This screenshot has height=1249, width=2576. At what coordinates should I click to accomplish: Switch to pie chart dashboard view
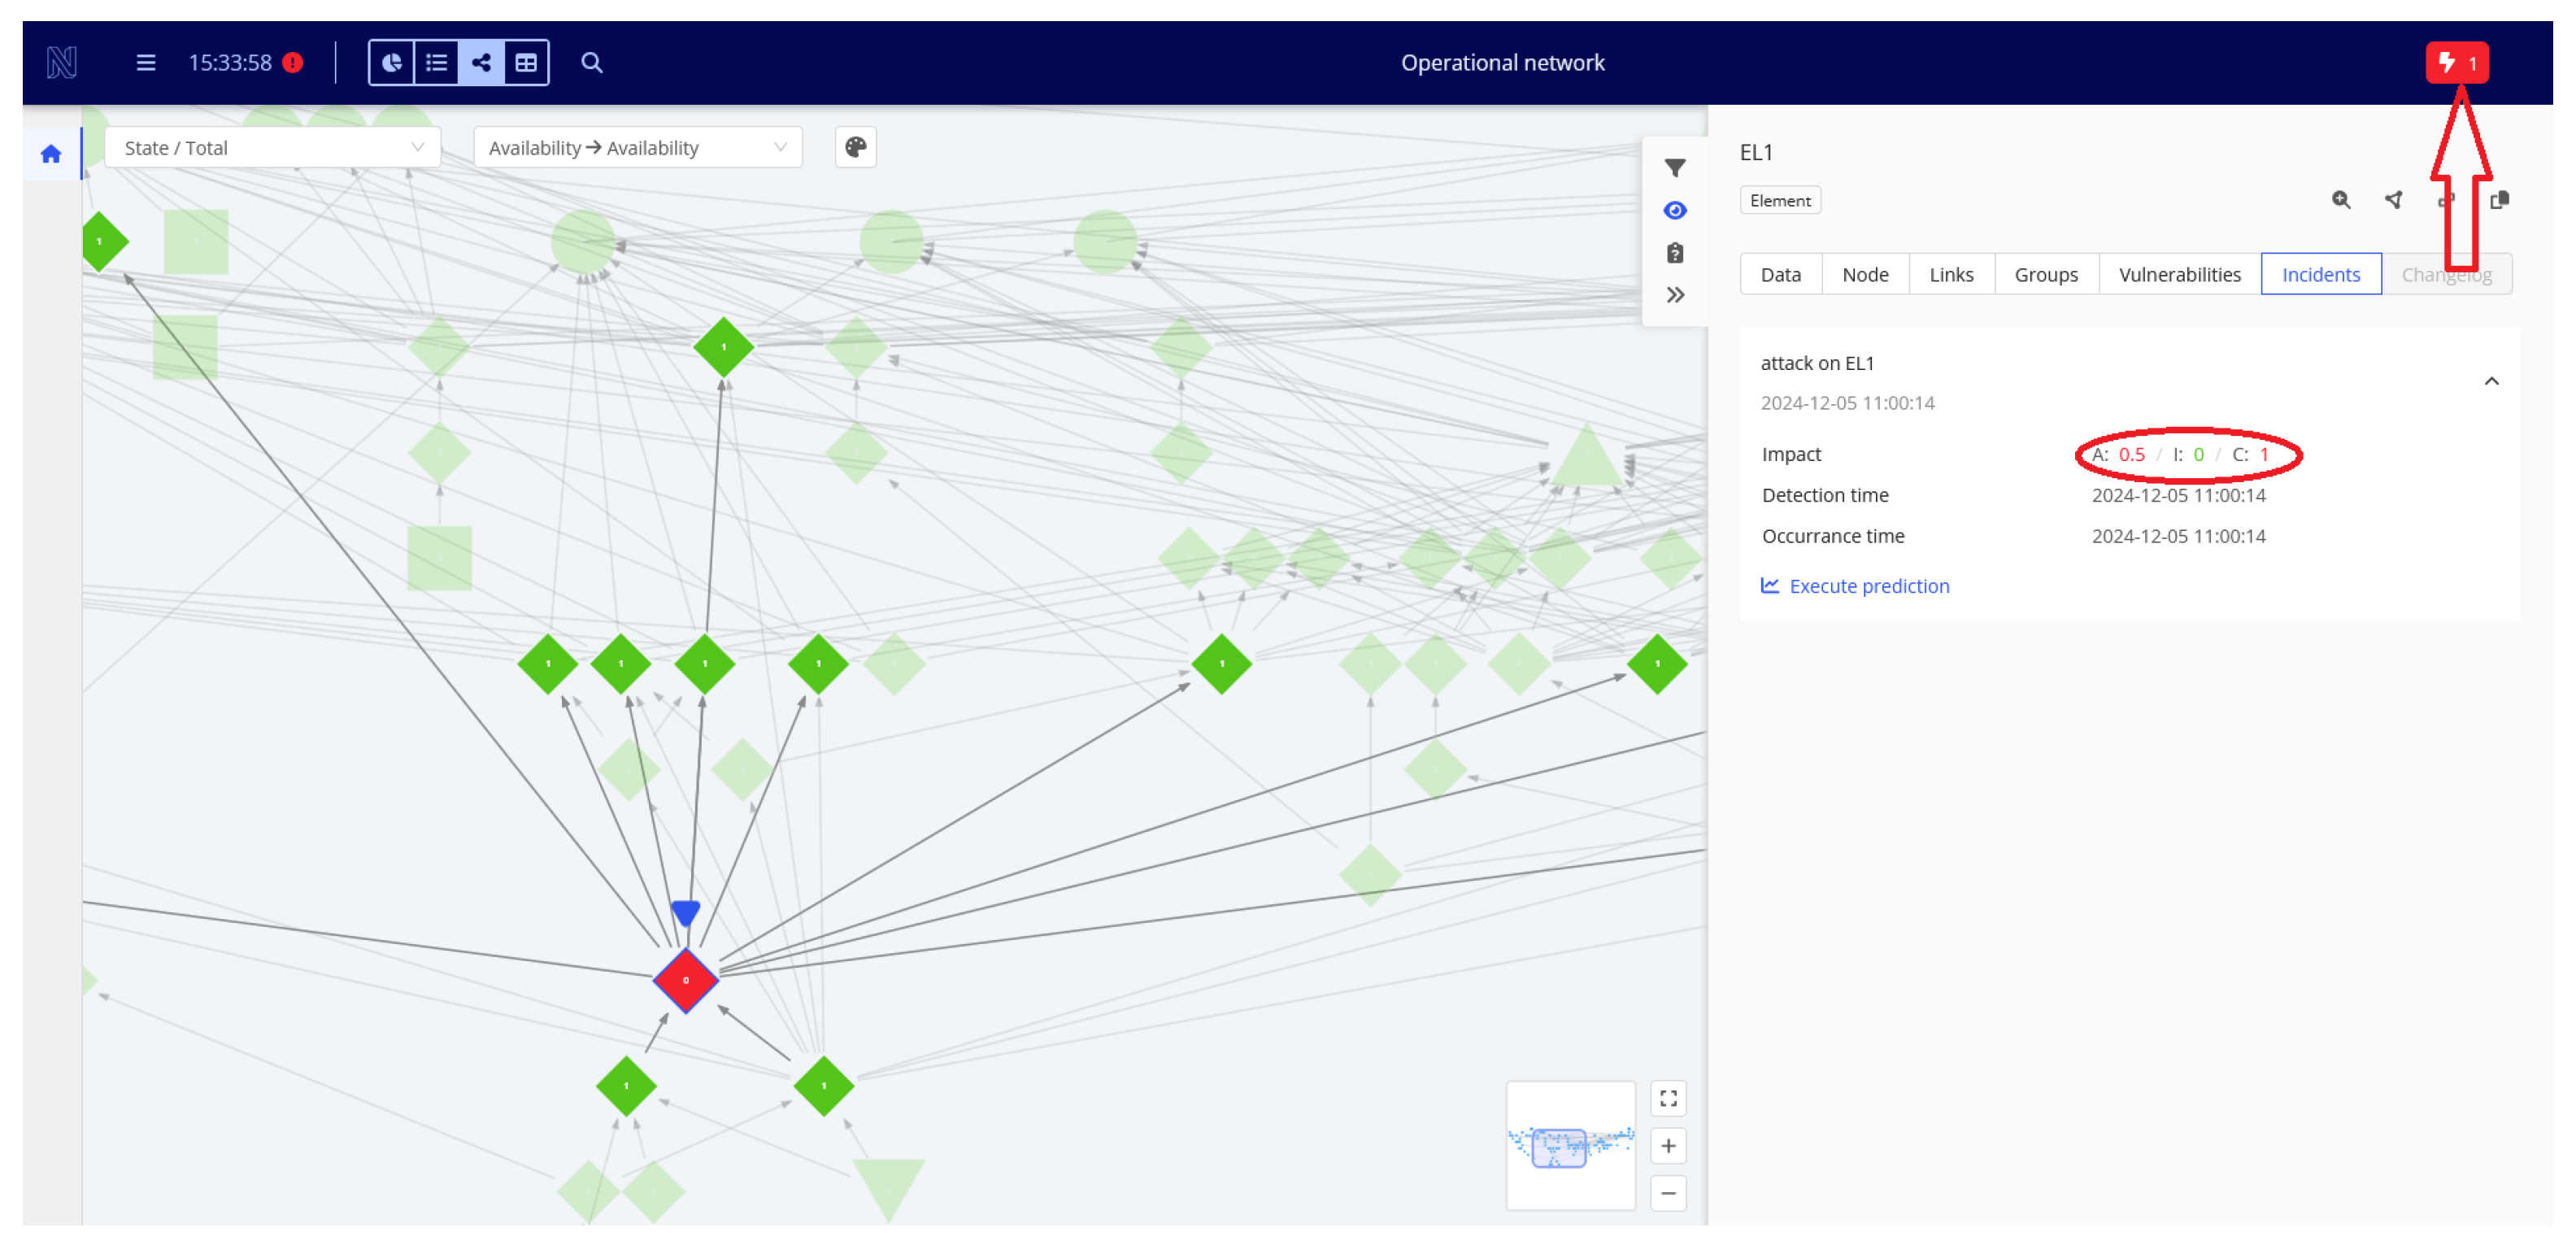click(392, 63)
